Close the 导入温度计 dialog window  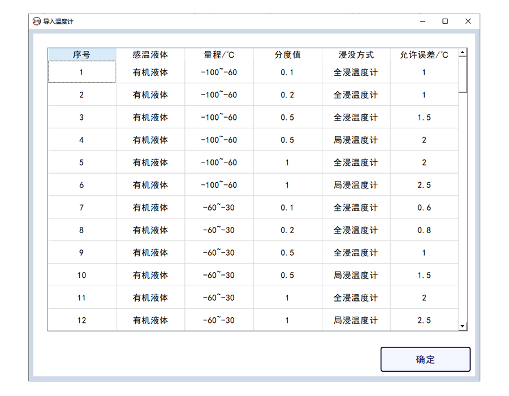468,21
